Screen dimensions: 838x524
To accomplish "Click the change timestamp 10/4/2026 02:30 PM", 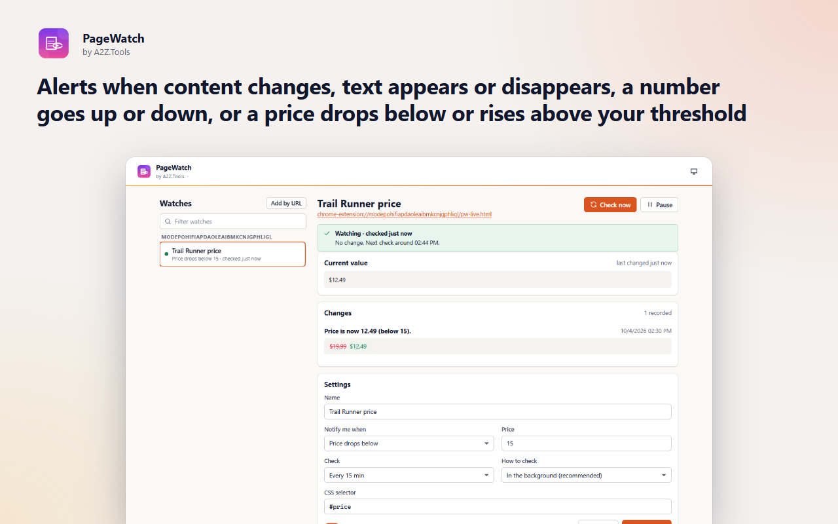I will tap(646, 331).
